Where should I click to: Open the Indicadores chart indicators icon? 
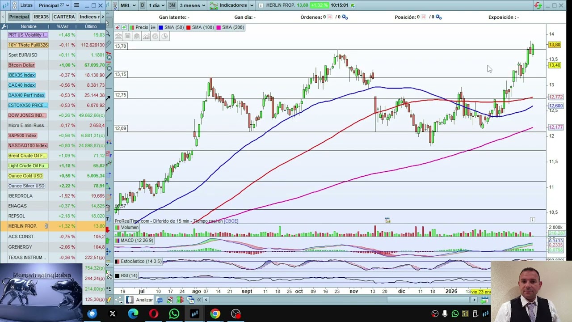click(214, 5)
